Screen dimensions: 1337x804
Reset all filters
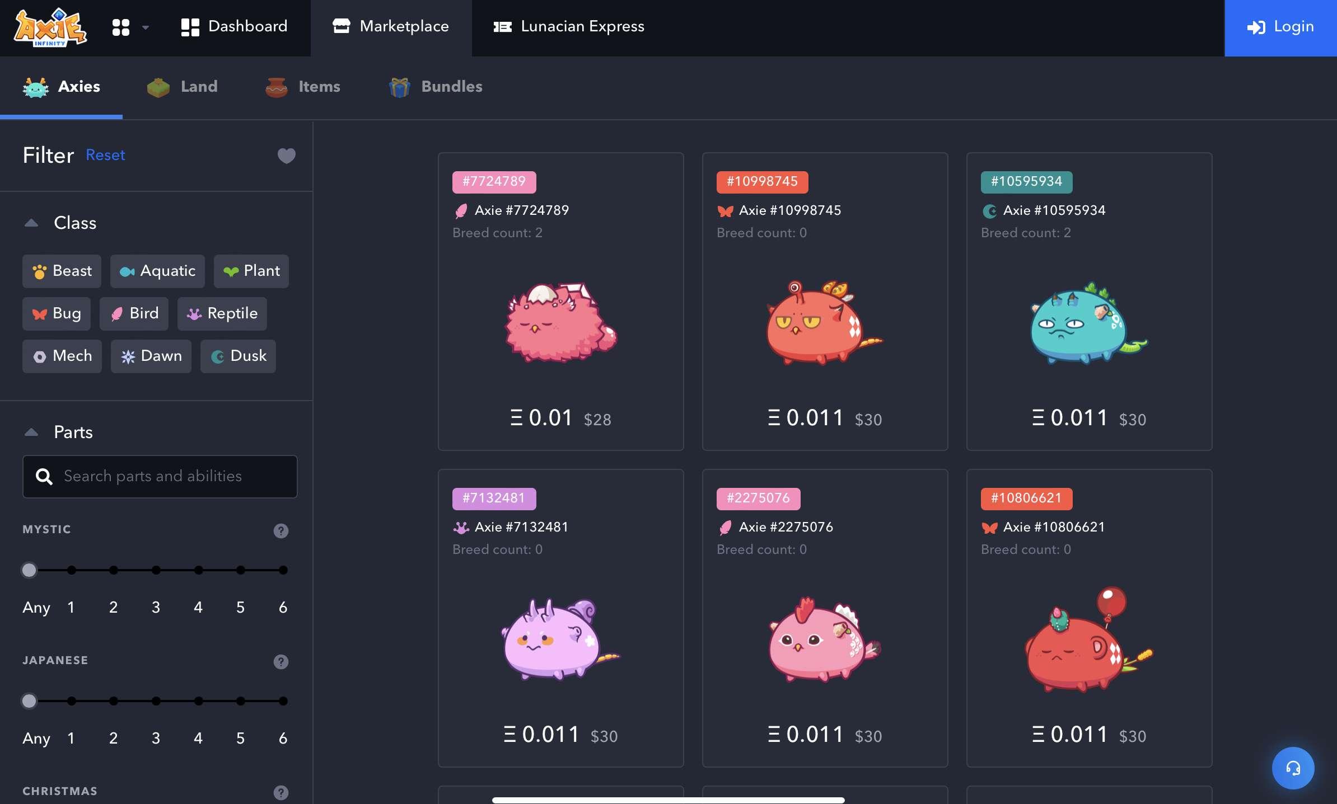(x=105, y=155)
